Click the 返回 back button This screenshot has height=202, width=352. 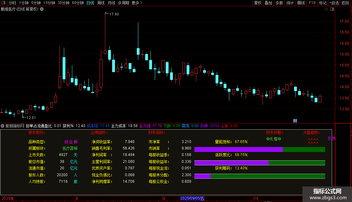[x=345, y=3]
